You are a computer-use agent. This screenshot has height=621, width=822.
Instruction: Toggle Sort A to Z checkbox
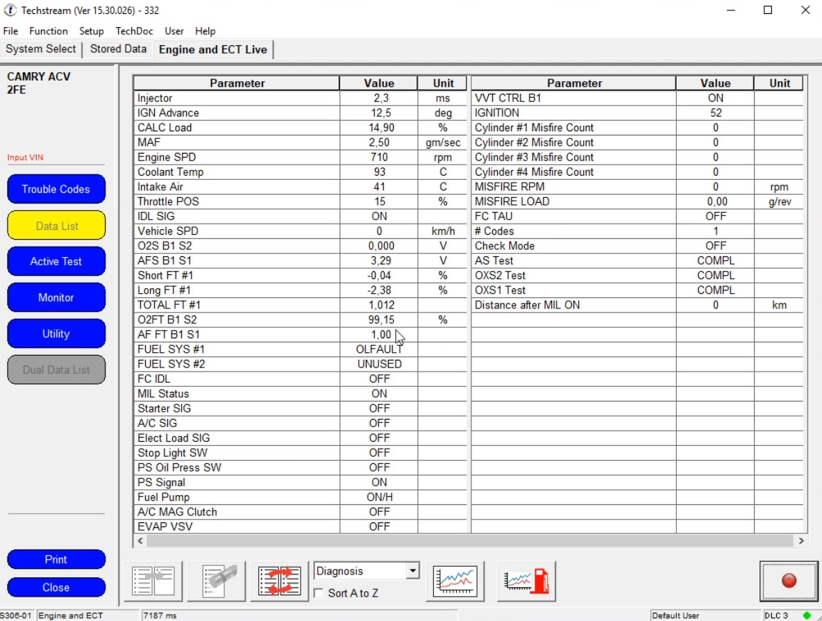[x=318, y=593]
